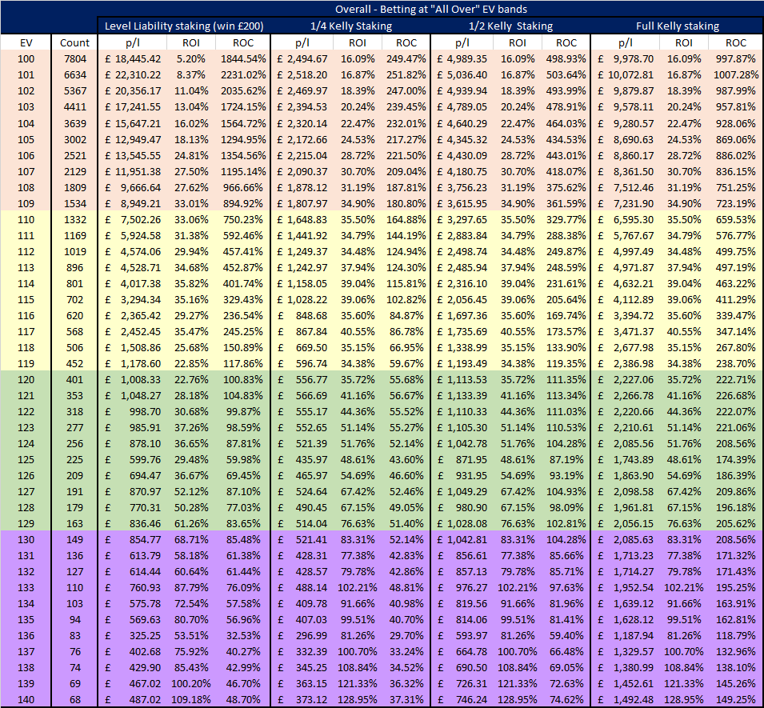The image size is (764, 708).
Task: Select the 1/4 Kelly p/l value £2,494.67
Action: click(x=302, y=59)
